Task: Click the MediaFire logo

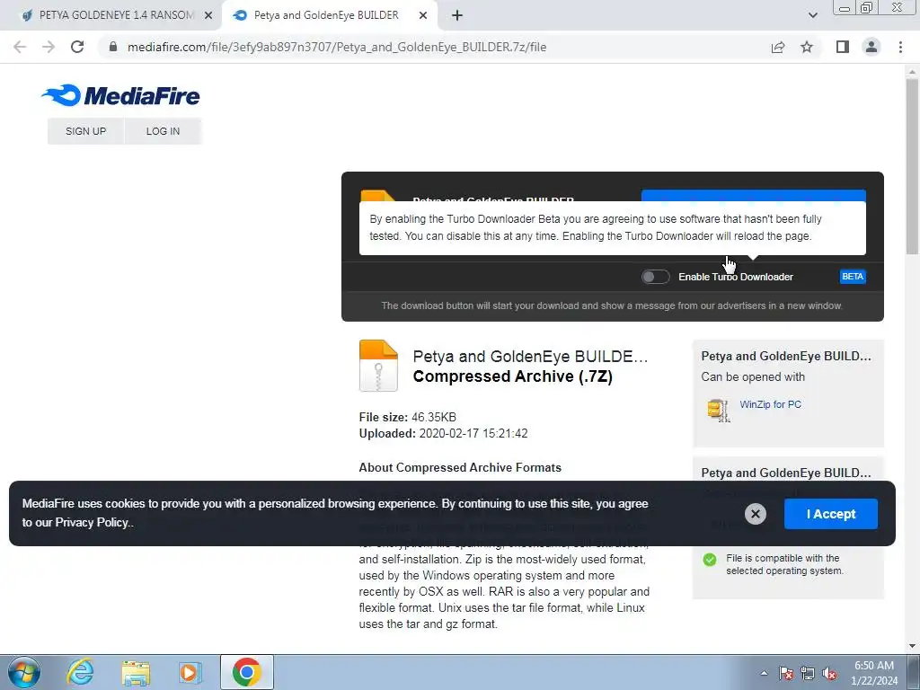Action: 121,95
